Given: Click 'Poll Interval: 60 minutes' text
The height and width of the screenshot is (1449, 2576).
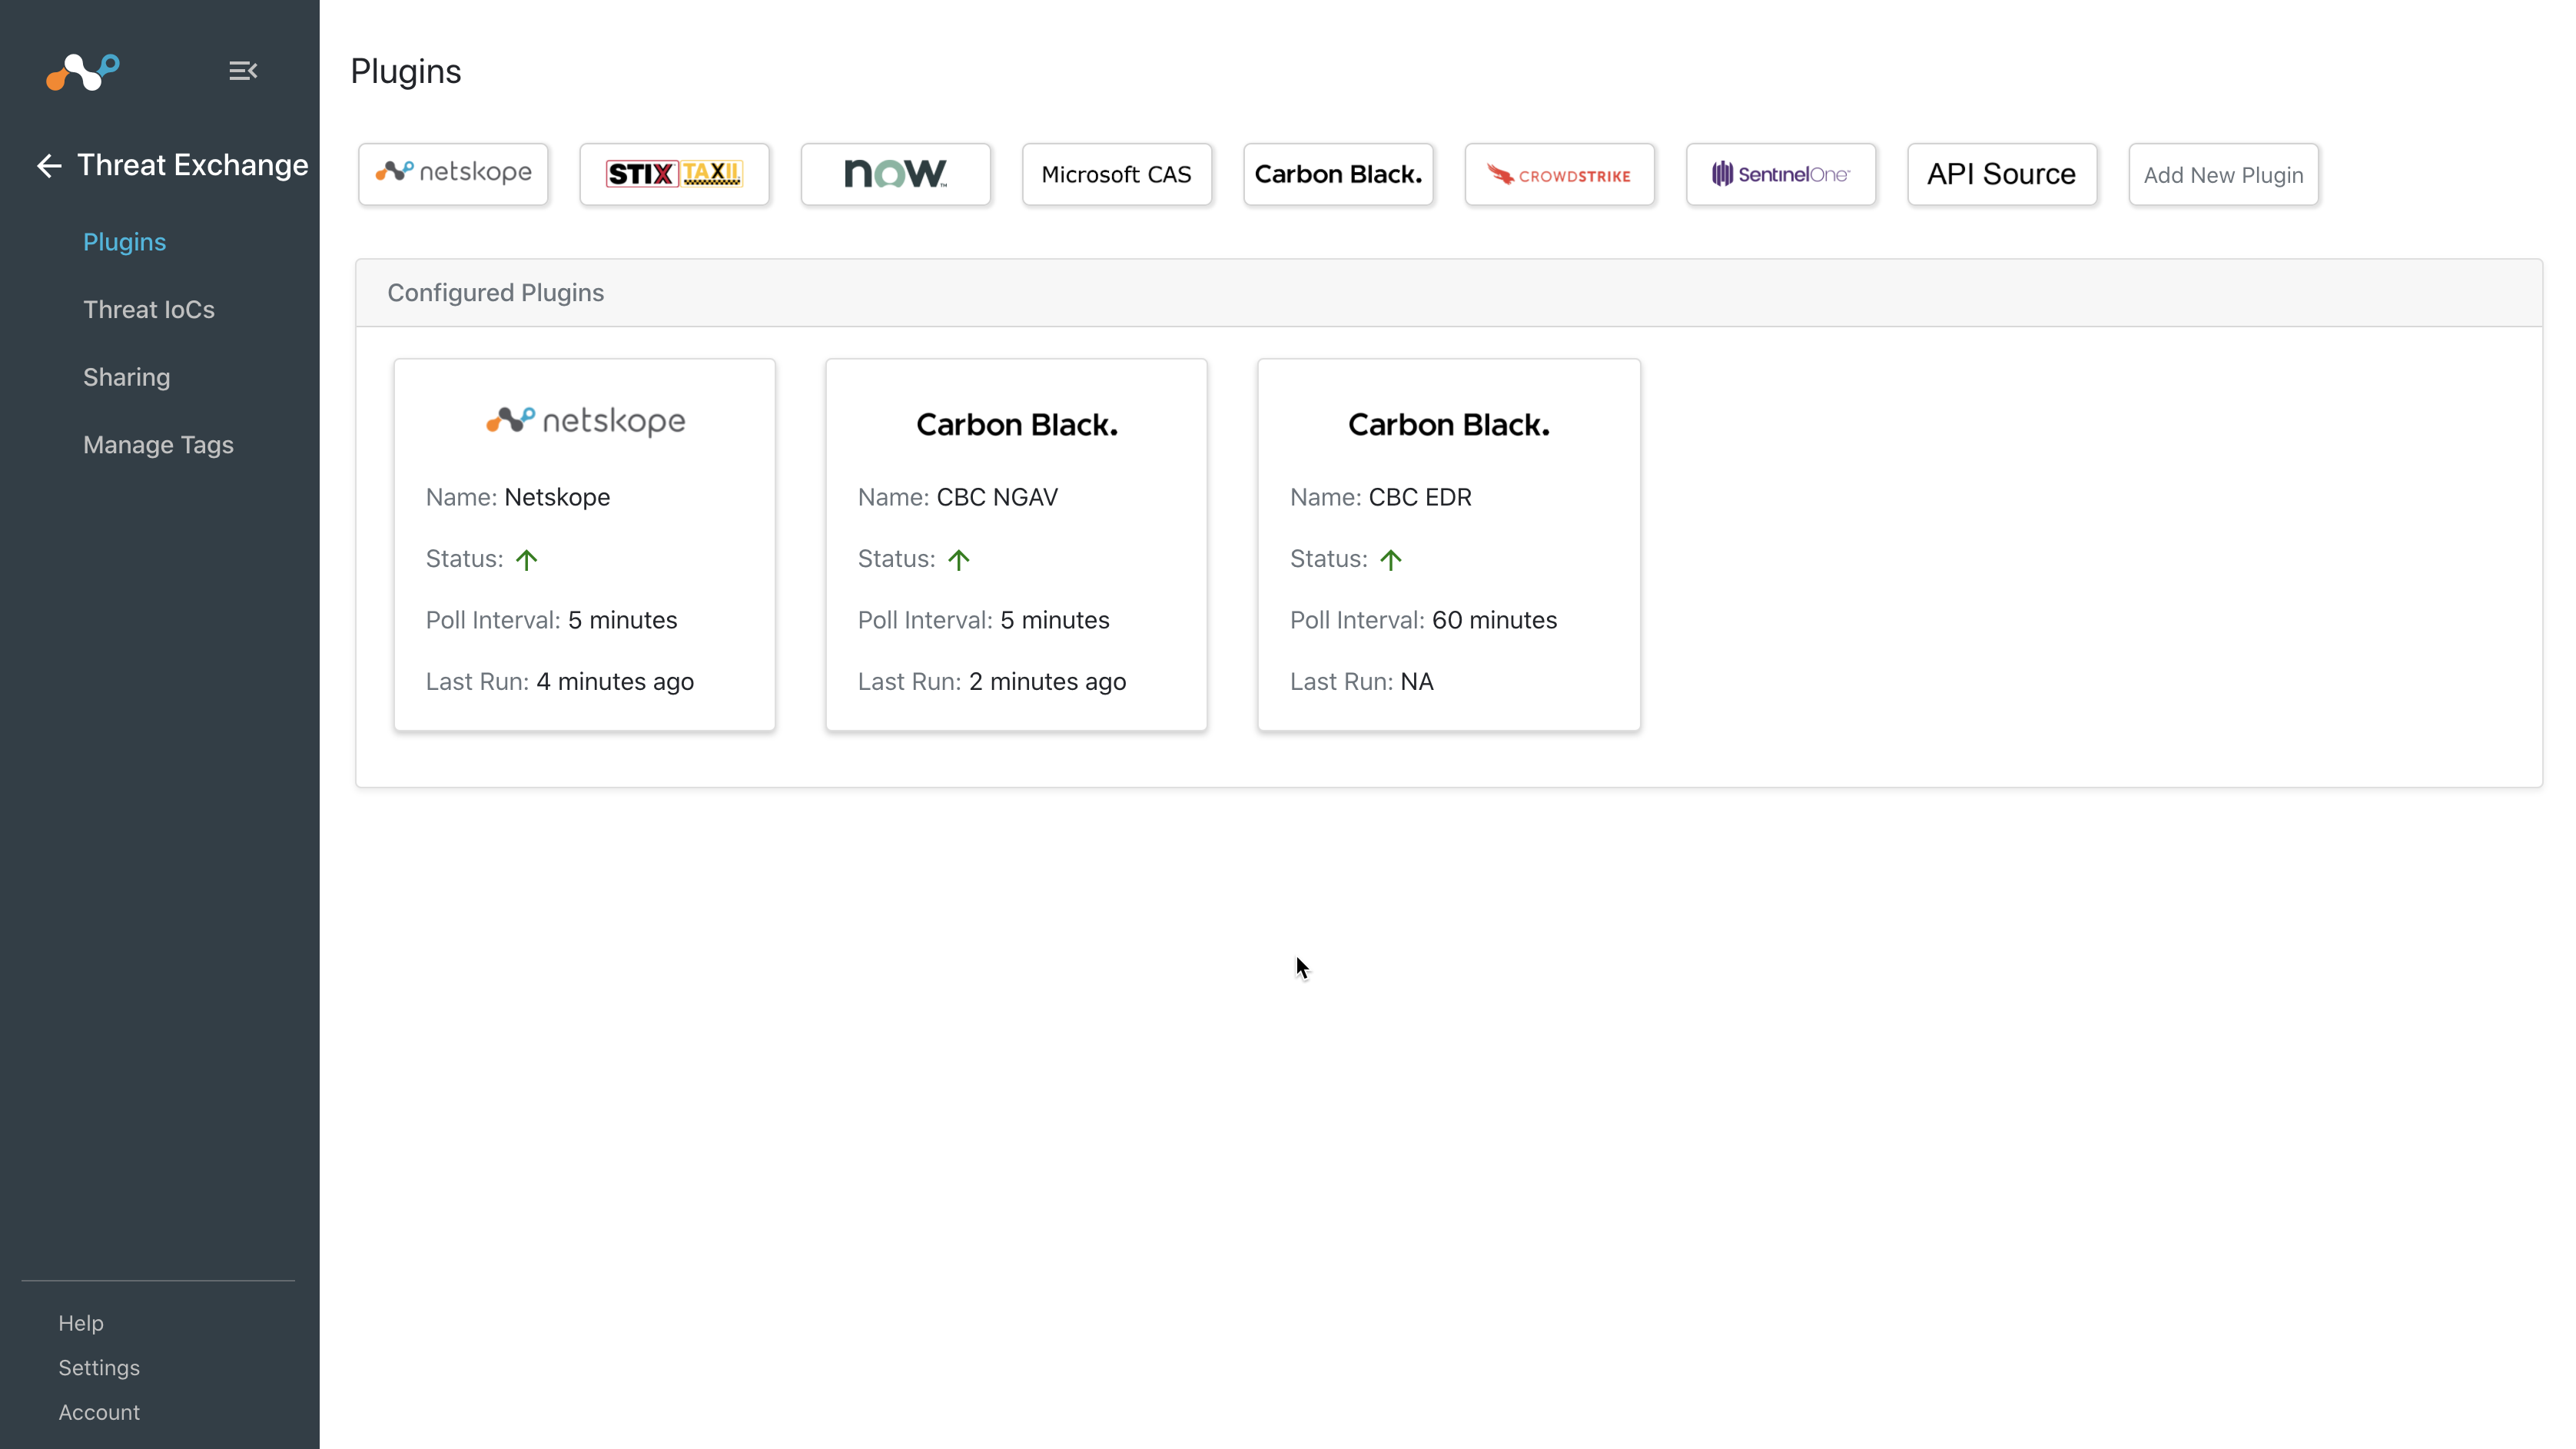Looking at the screenshot, I should (1424, 620).
